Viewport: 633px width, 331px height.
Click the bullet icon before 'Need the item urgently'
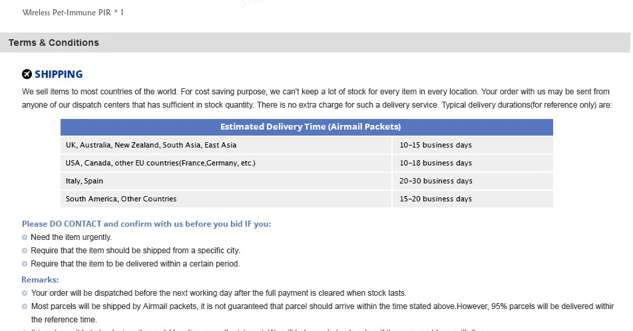click(25, 237)
